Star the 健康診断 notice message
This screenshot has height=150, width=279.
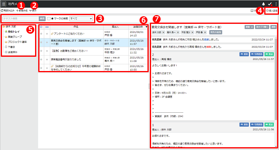click(41, 68)
